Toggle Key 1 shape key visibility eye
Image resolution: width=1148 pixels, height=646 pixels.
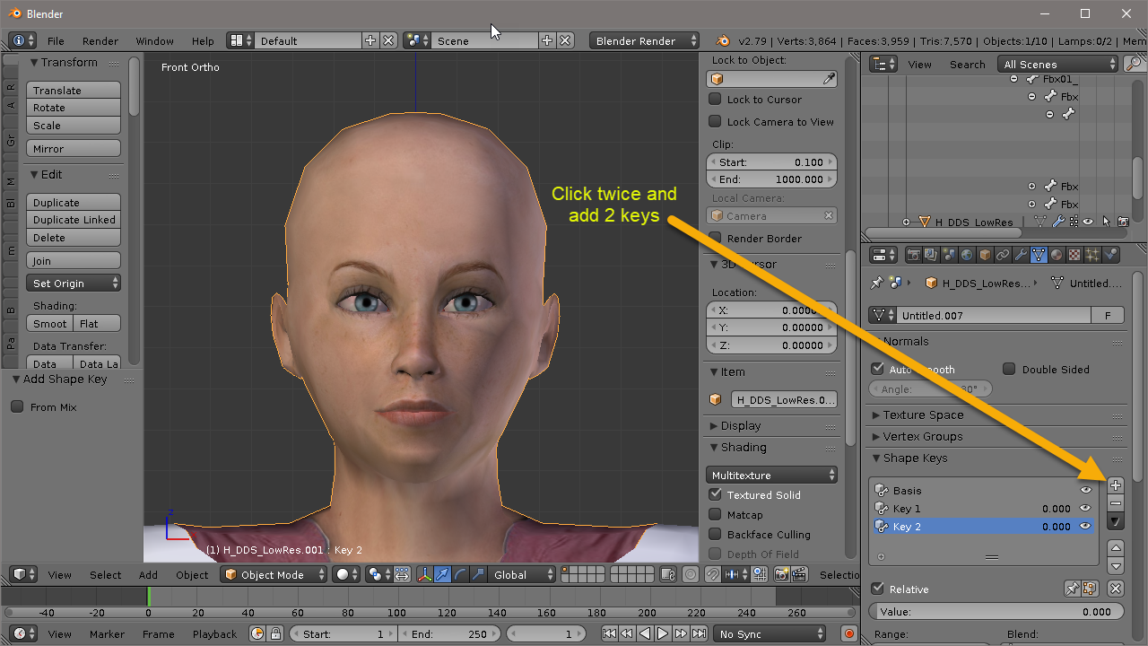coord(1085,508)
